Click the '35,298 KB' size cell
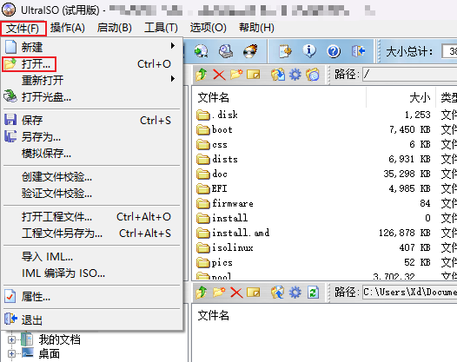The width and height of the screenshot is (457, 362). 407,174
